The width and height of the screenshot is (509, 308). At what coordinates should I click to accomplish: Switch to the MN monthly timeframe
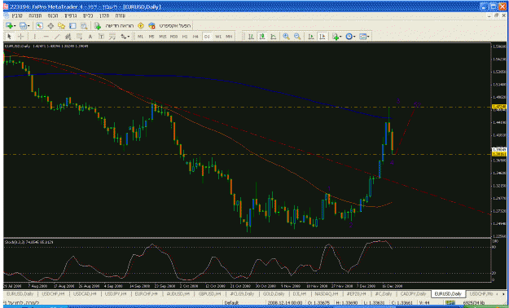point(229,37)
